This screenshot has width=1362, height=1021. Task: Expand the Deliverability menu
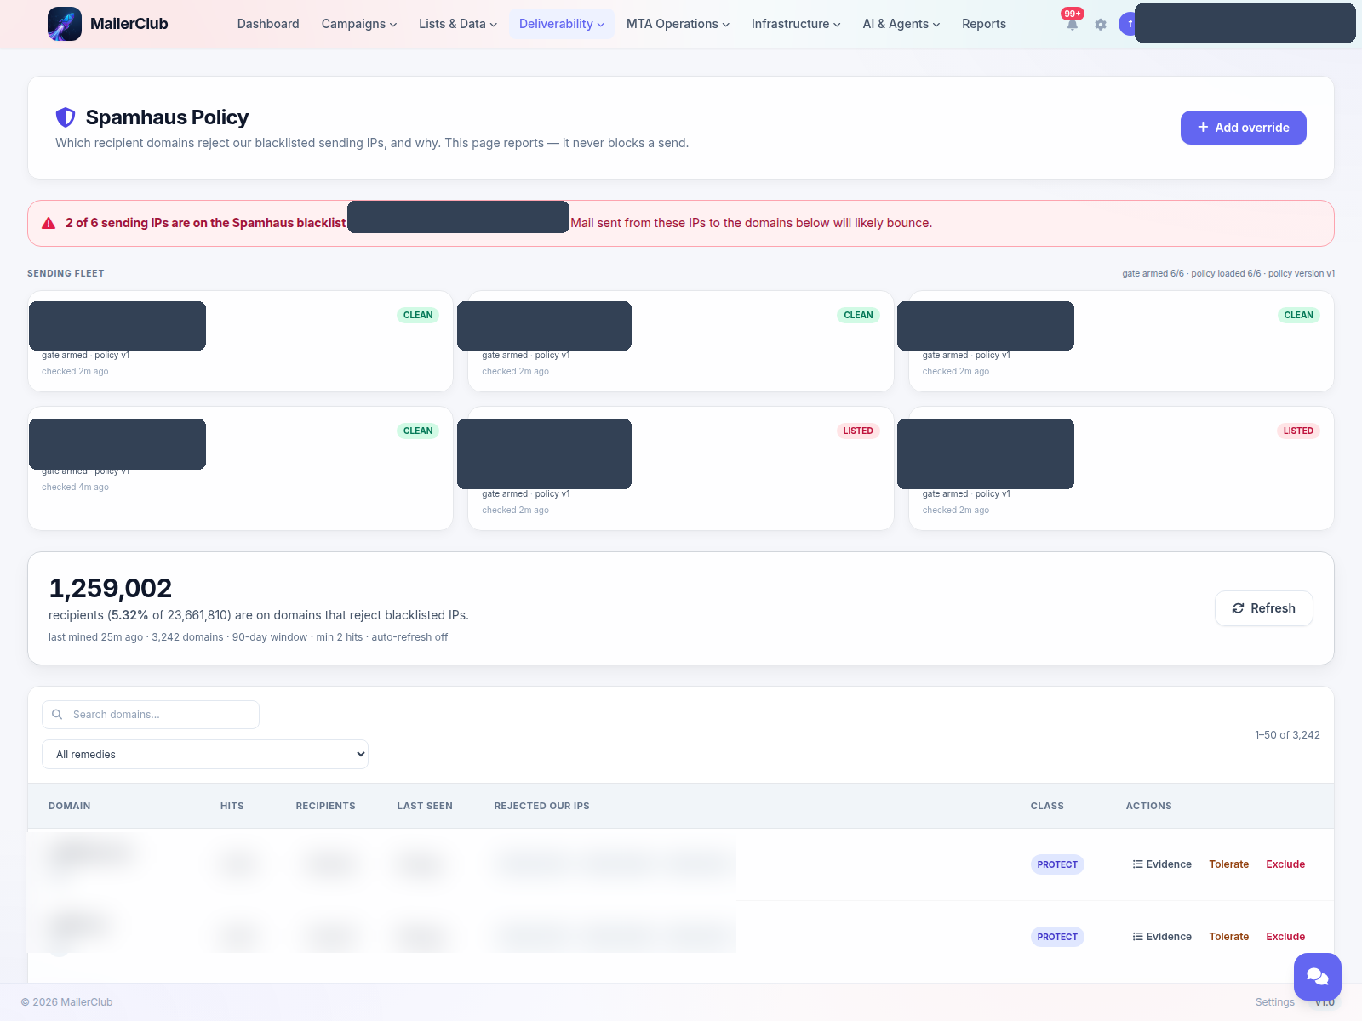(562, 24)
